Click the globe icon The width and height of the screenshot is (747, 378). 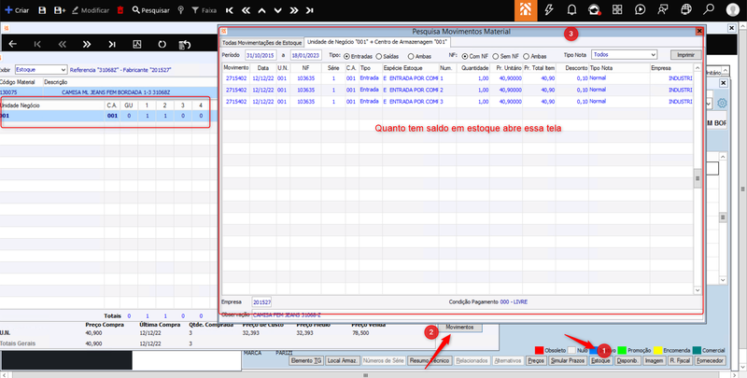coord(686,10)
